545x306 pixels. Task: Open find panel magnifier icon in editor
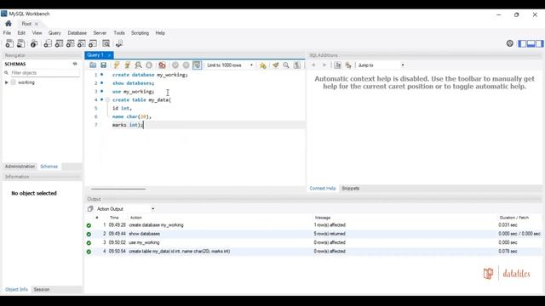(286, 65)
